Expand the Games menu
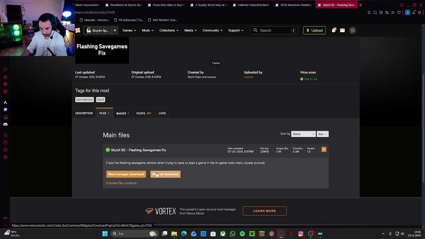 (x=129, y=30)
